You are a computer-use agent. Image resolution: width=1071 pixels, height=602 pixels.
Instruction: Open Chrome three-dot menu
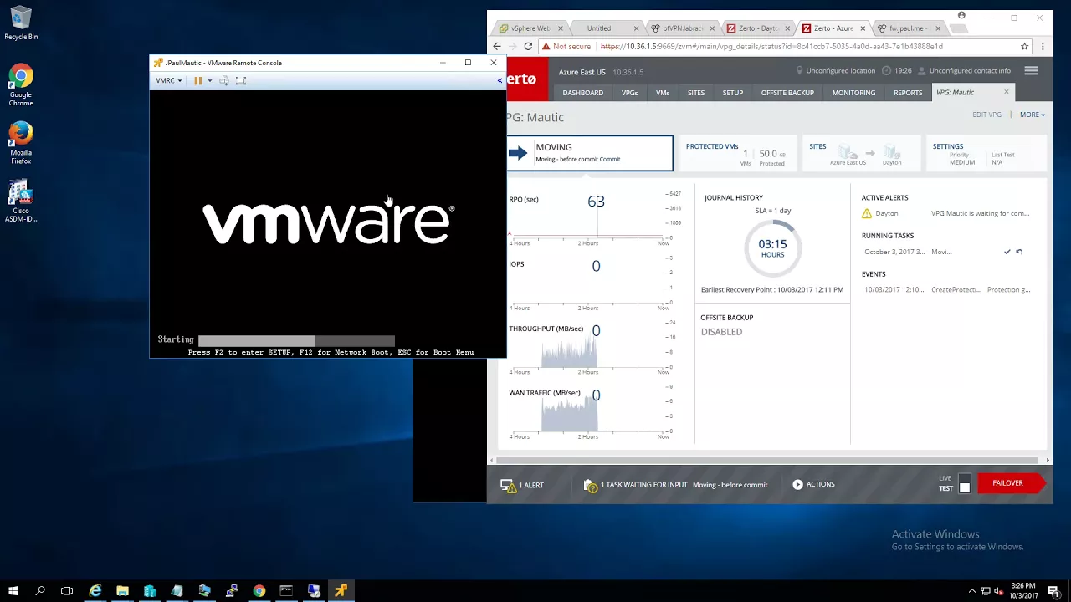[x=1043, y=47]
